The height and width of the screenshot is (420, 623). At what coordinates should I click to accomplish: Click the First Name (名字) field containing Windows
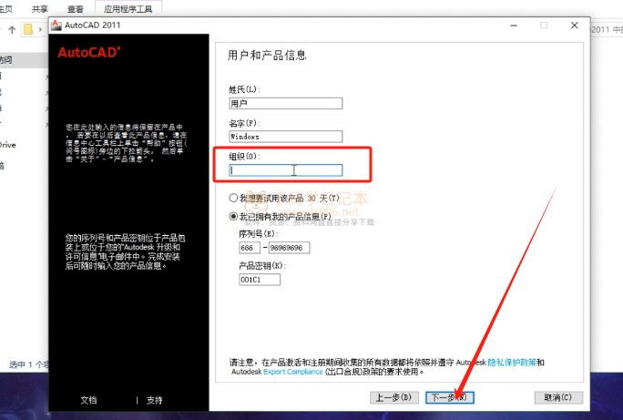[285, 136]
